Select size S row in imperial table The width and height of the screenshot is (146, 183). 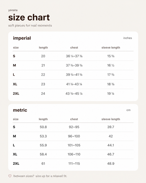pos(73,56)
